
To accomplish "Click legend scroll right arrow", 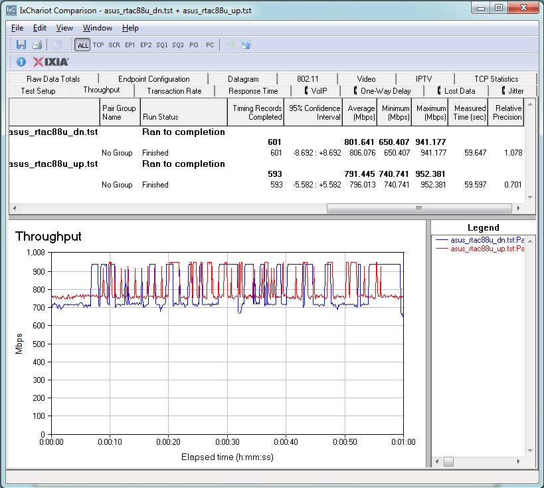I will (518, 461).
